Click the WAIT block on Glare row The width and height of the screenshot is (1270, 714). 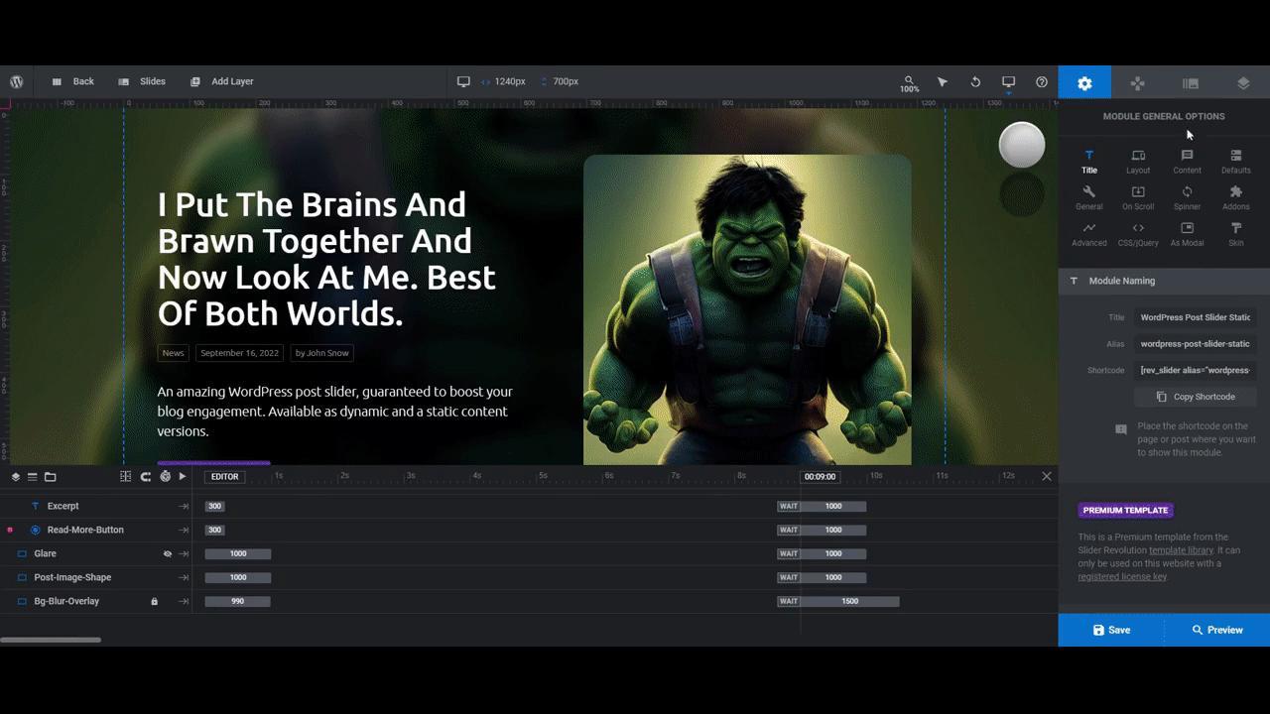point(789,553)
